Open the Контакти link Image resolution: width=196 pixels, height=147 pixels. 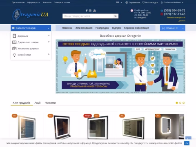coord(47,2)
